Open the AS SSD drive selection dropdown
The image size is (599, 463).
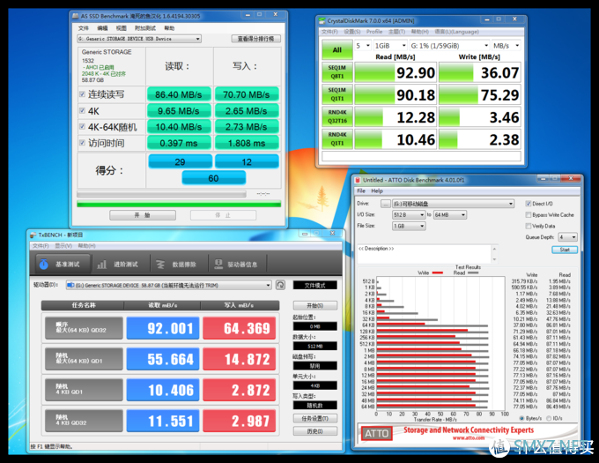[x=139, y=39]
